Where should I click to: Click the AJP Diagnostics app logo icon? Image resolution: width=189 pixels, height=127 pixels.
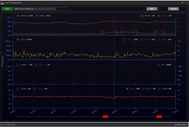point(2,3)
